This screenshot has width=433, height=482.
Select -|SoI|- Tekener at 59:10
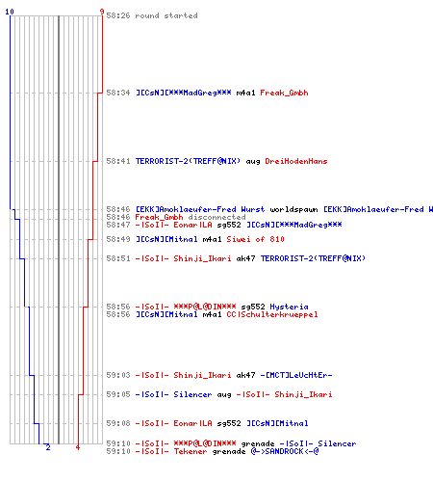pyautogui.click(x=171, y=451)
